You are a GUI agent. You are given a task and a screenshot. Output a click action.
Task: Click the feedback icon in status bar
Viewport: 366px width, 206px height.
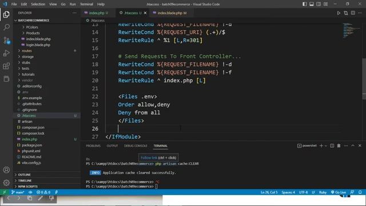(352, 192)
